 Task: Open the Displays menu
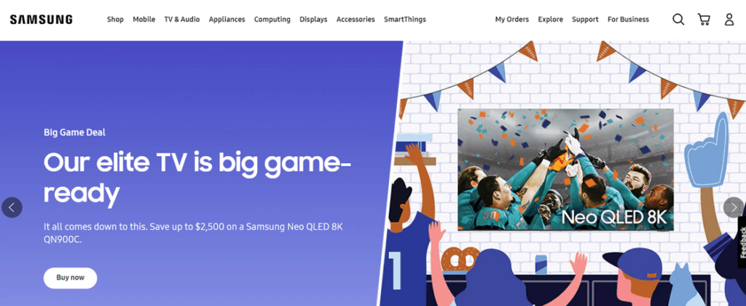click(x=313, y=20)
